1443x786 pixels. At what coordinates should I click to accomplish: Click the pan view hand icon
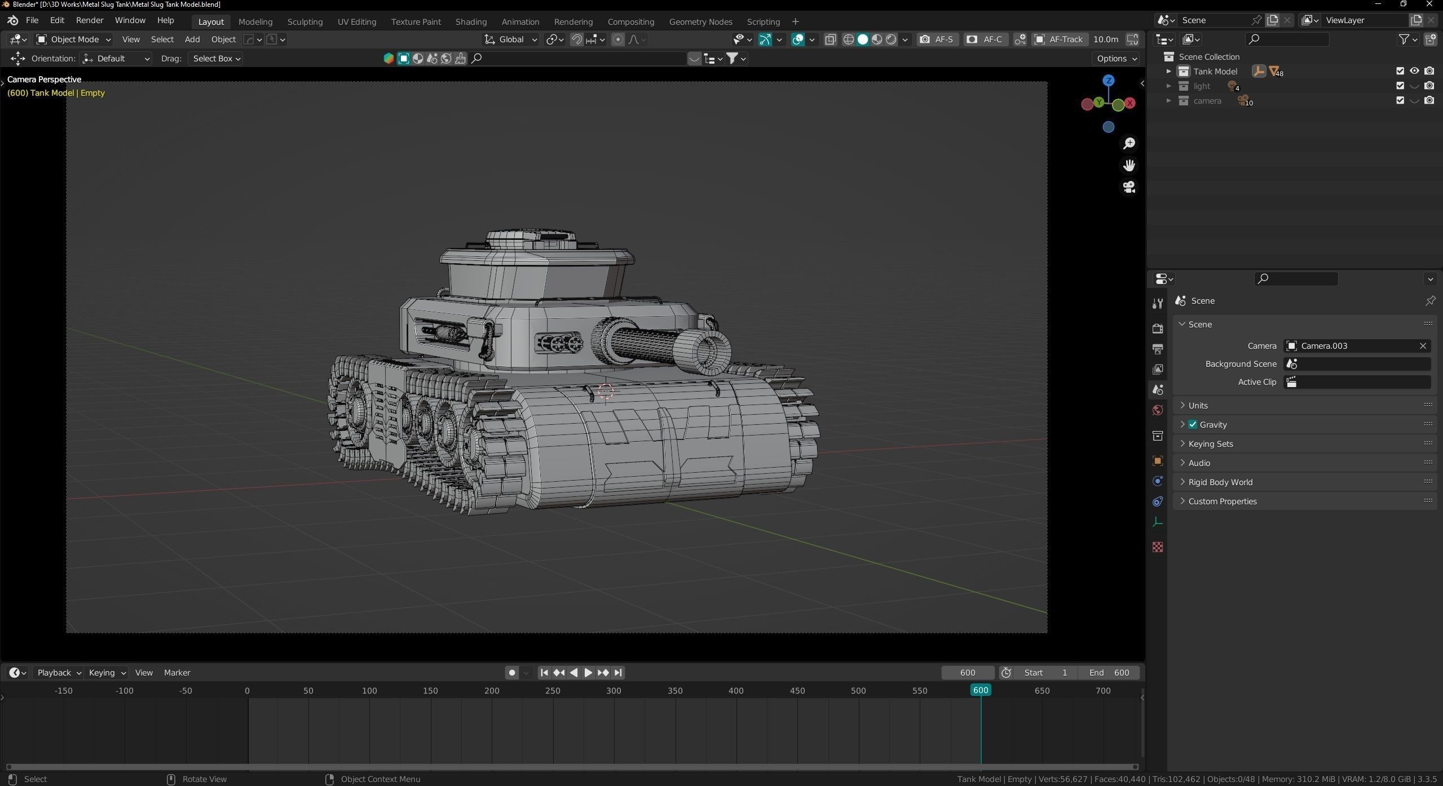click(x=1129, y=166)
